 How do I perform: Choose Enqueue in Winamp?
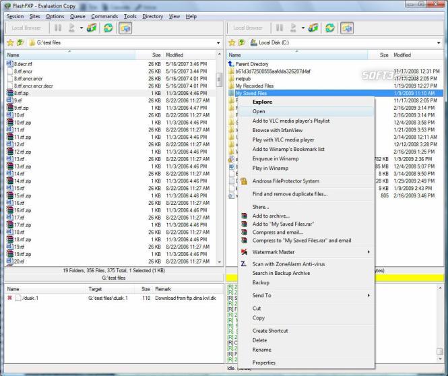click(x=306, y=158)
